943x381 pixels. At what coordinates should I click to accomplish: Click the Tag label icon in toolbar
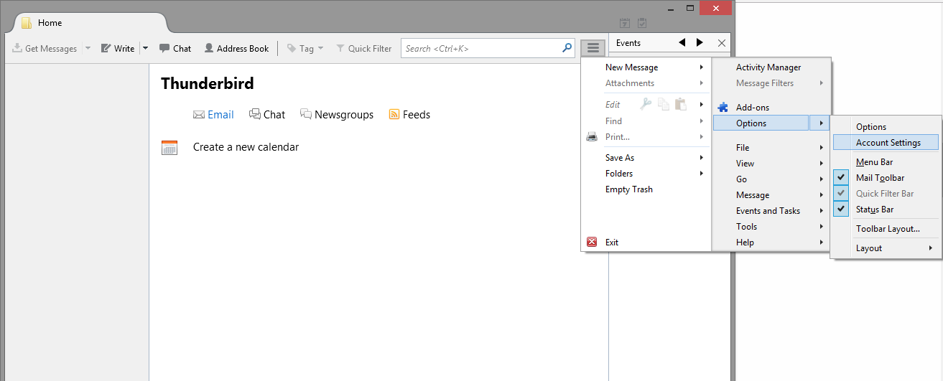[292, 48]
